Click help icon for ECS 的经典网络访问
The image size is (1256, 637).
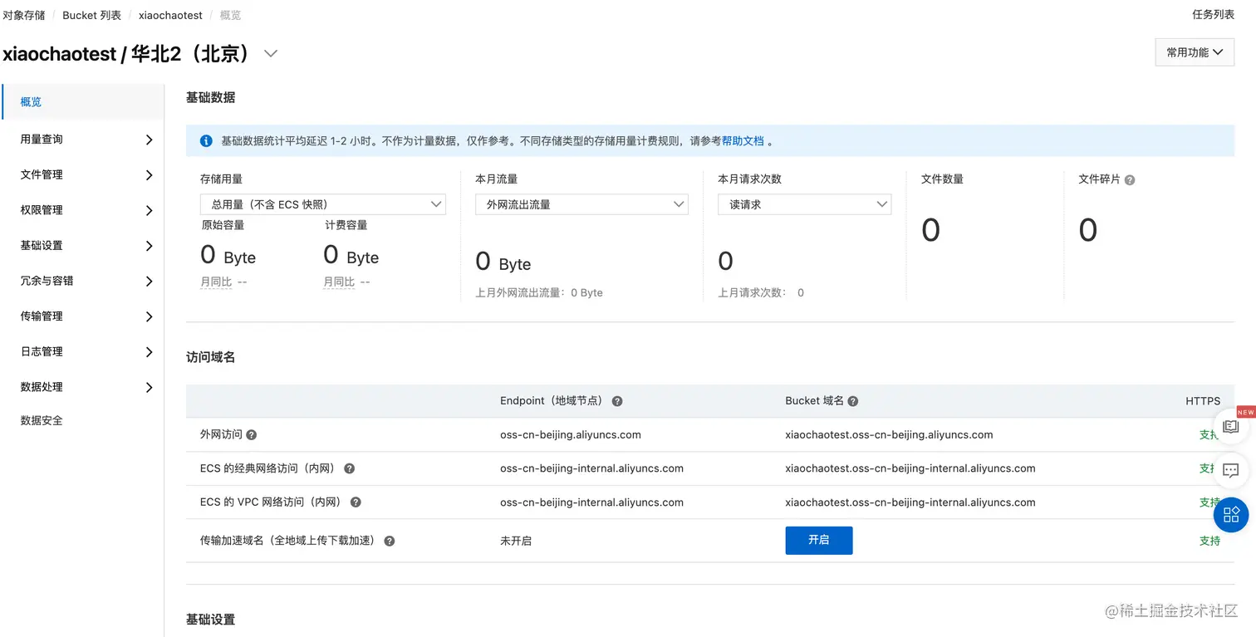coord(349,468)
